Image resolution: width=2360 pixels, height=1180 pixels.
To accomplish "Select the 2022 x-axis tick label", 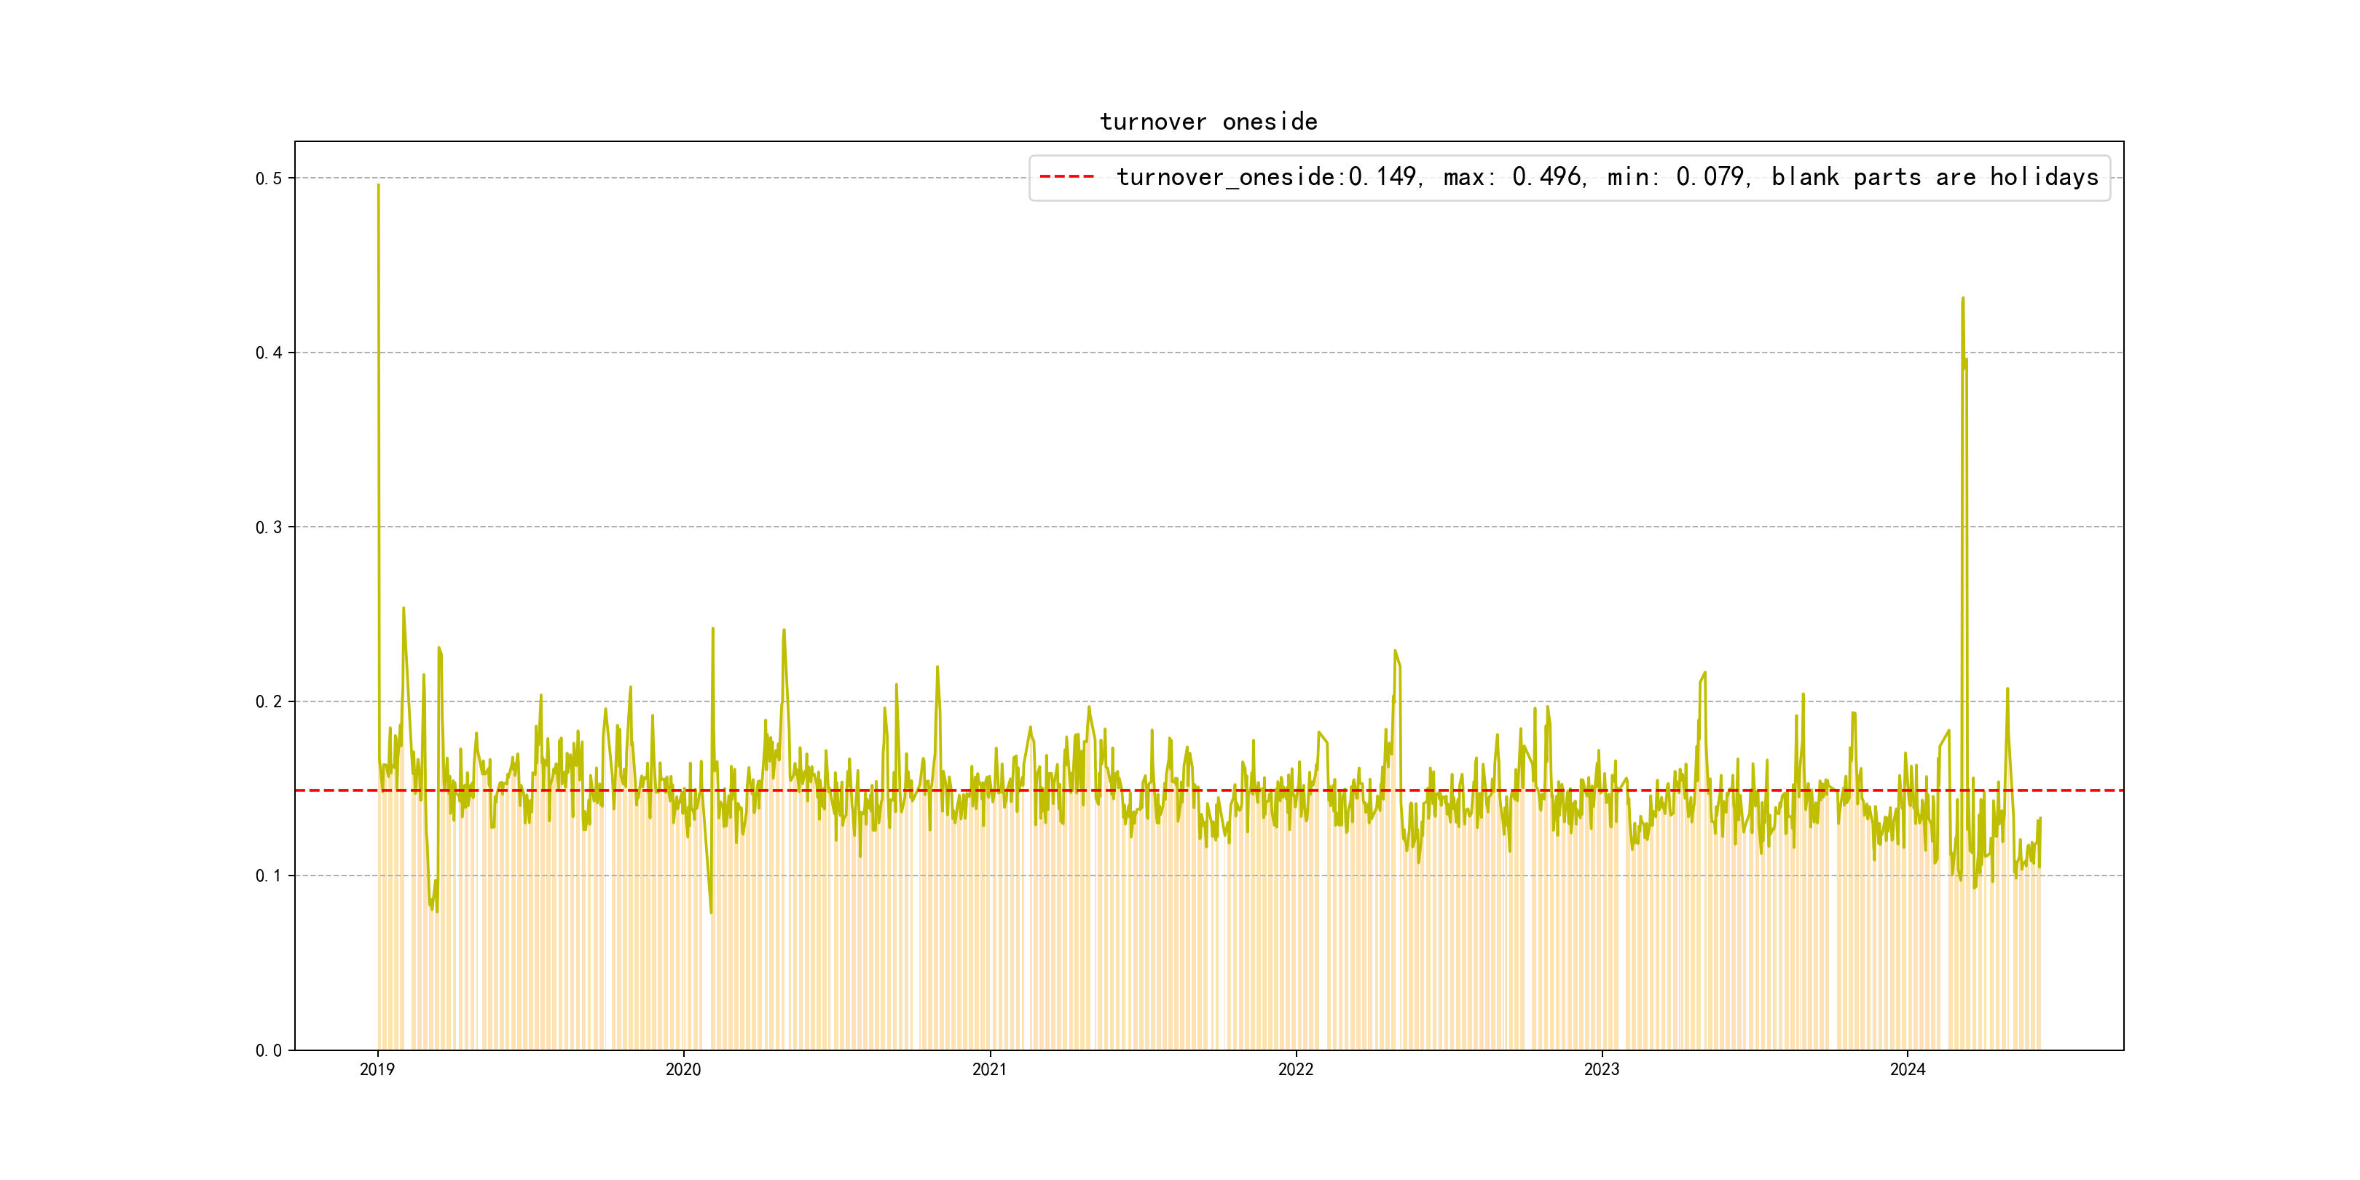I will pos(1294,1069).
